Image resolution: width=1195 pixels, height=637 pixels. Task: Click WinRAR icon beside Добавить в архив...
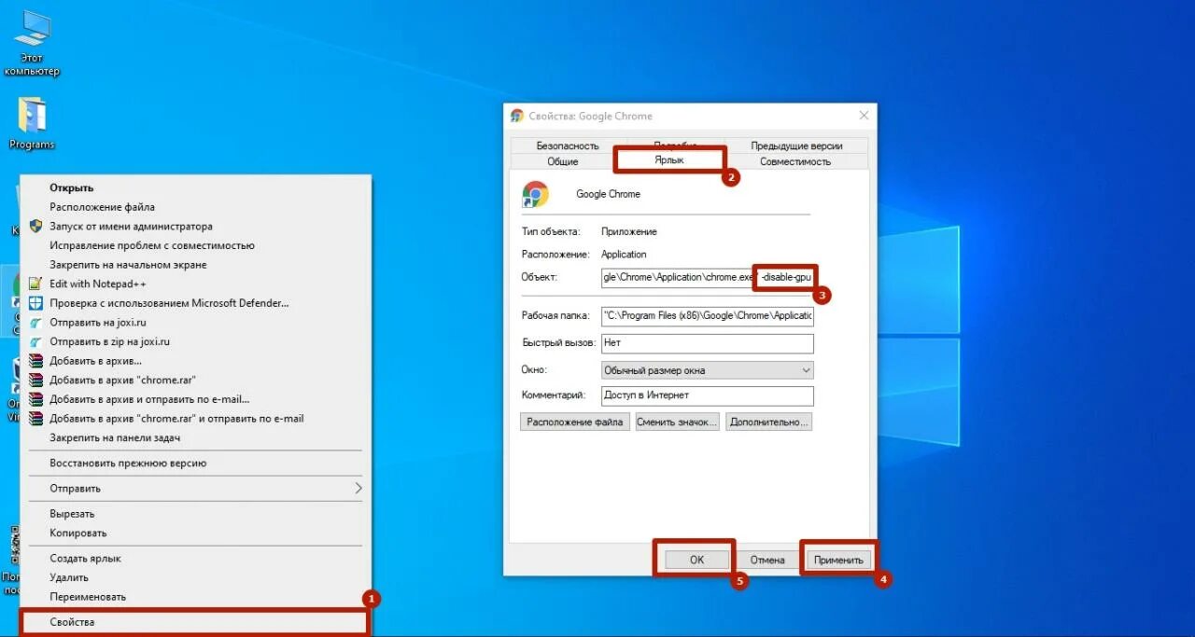pyautogui.click(x=35, y=361)
